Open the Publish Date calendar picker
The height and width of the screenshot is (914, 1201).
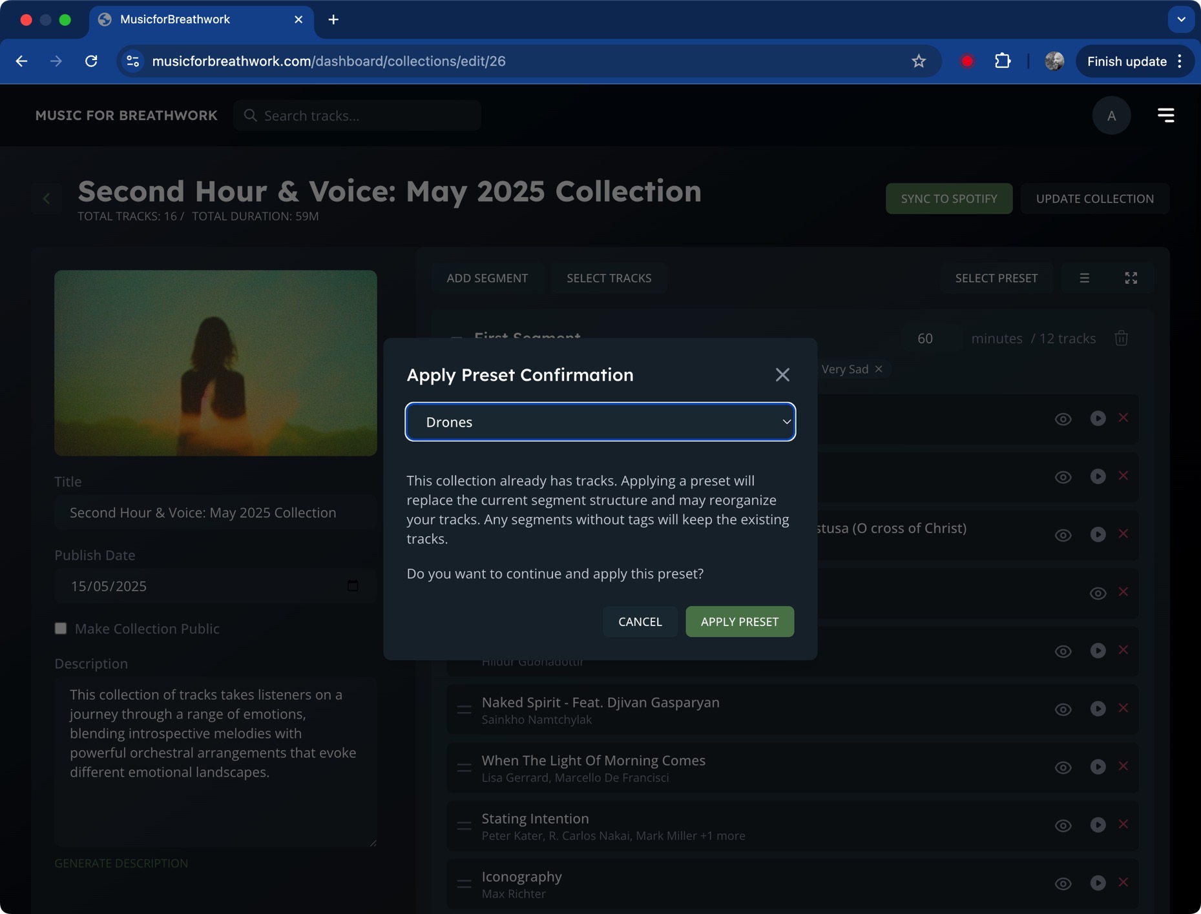(353, 586)
